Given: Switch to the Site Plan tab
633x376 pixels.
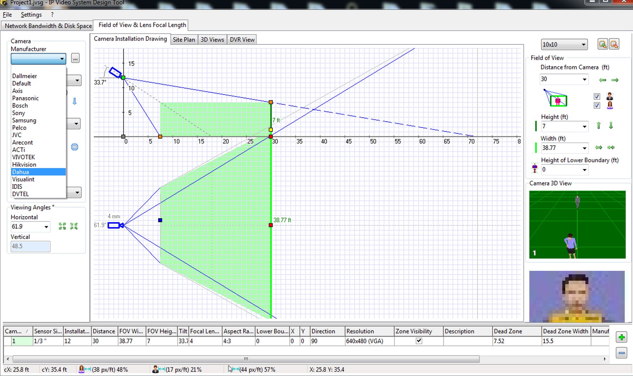Looking at the screenshot, I should pos(184,40).
